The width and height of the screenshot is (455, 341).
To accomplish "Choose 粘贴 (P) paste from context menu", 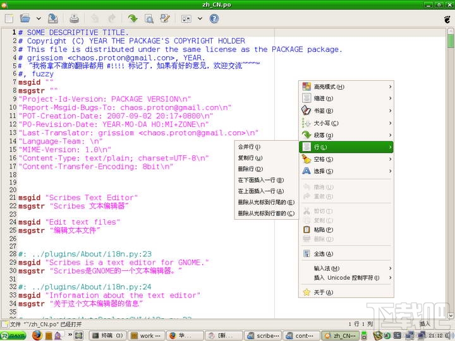I will pos(346,230).
